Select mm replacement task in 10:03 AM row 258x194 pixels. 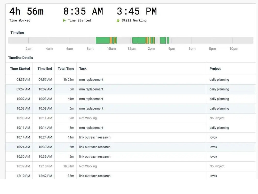coord(91,109)
